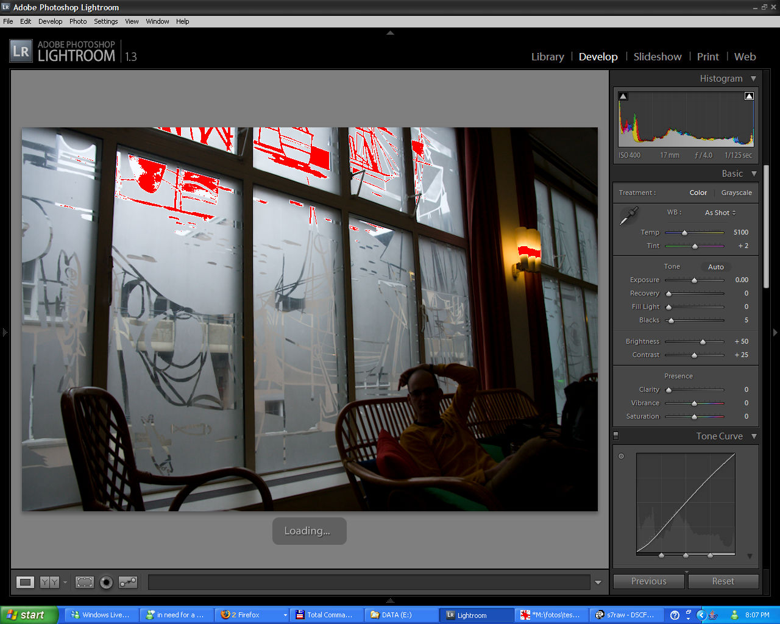The image size is (780, 624).
Task: Toggle the highlight clipping indicator in histogram
Action: click(749, 96)
